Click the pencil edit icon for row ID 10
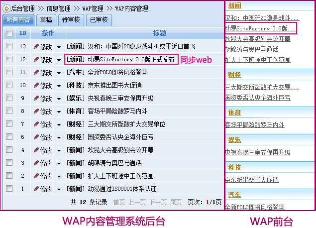 [36, 85]
